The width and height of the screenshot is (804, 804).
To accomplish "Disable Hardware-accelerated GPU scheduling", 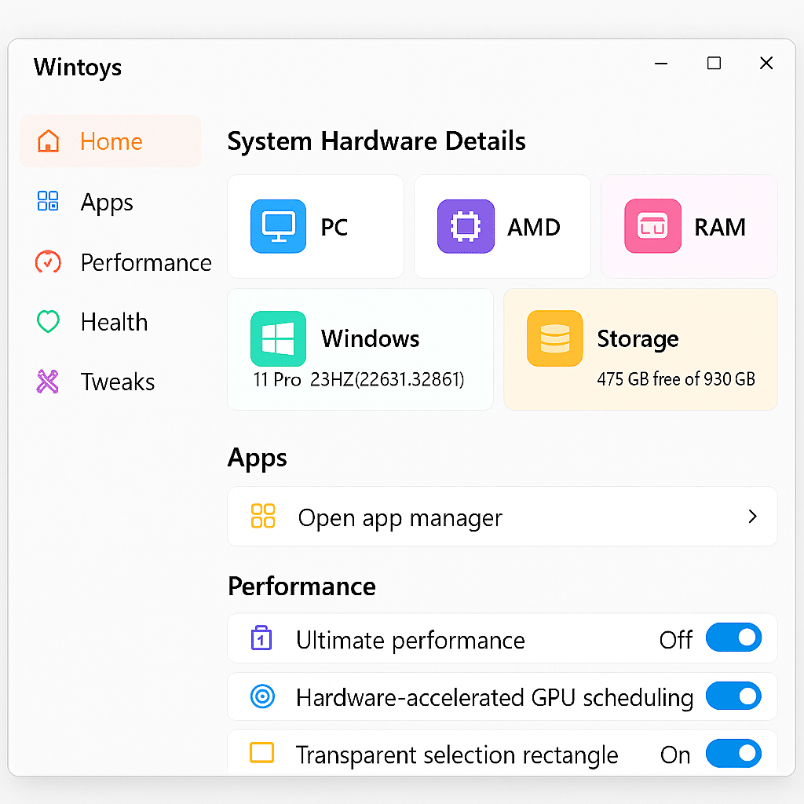I will click(733, 696).
